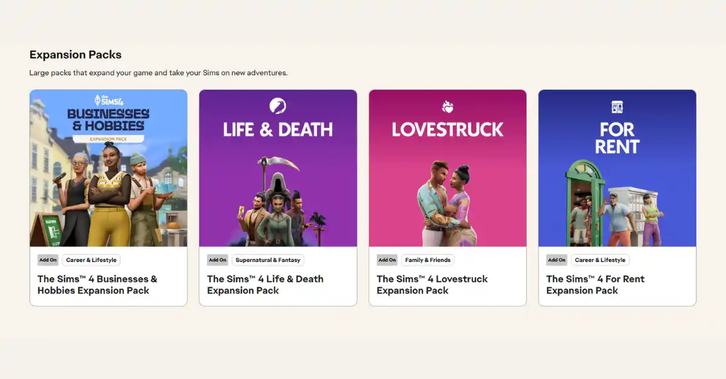Click the Expansion Pack banner on Businesses & Hobbies cover
This screenshot has height=379, width=726.
tap(110, 139)
